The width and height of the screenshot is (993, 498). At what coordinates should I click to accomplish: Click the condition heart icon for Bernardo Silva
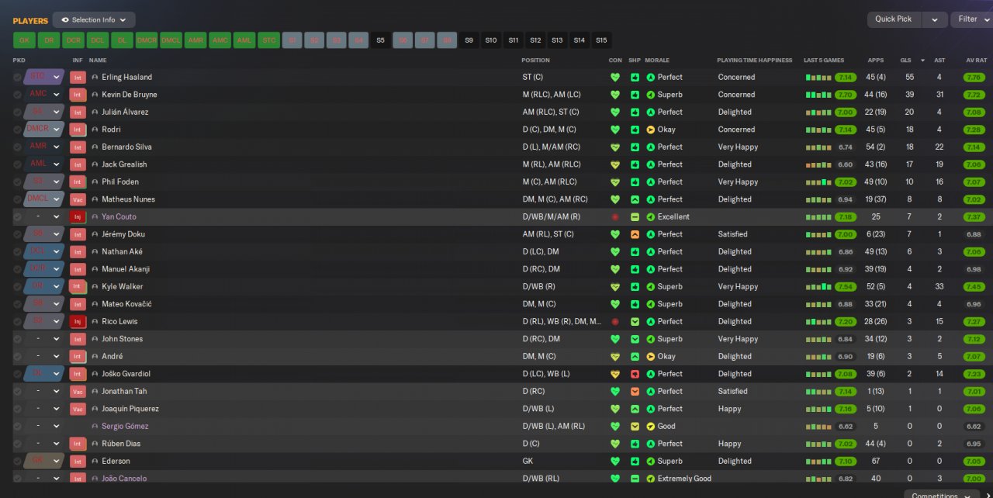tap(615, 147)
